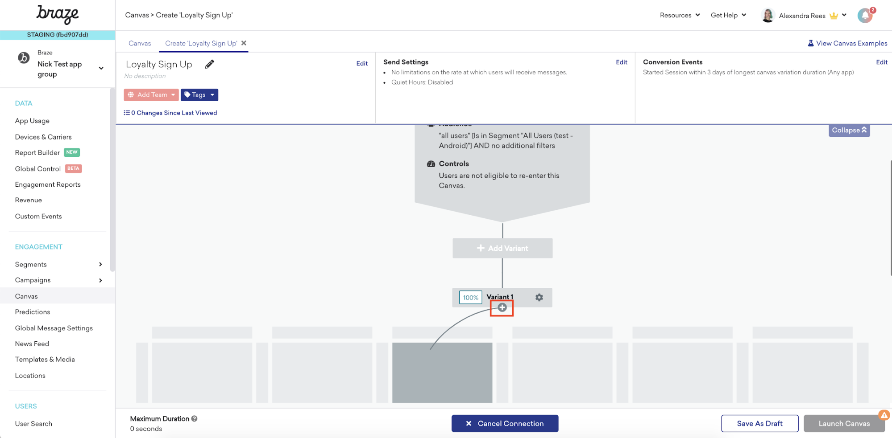
Task: Expand the Nick Test app group selector
Action: 101,68
